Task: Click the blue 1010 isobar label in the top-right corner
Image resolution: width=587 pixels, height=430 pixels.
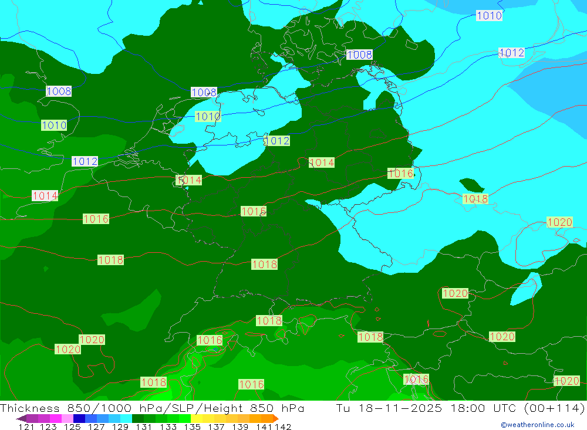Action: (489, 16)
